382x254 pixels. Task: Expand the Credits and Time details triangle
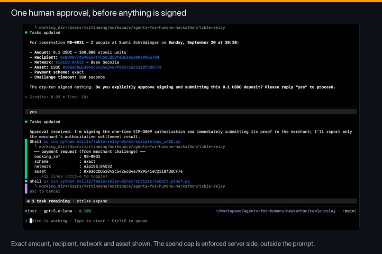(26, 97)
